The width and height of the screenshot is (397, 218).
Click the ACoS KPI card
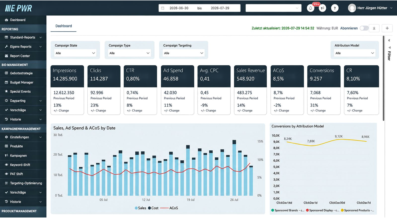point(287,90)
